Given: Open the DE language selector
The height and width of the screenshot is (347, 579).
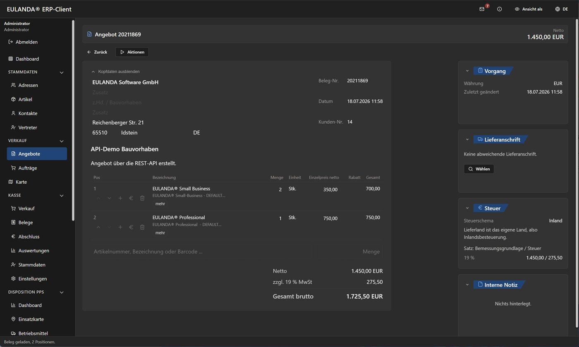Looking at the screenshot, I should 561,9.
